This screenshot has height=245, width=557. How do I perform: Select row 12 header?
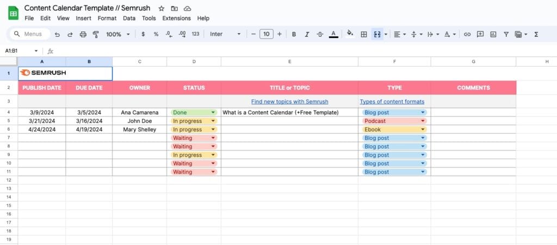click(9, 180)
